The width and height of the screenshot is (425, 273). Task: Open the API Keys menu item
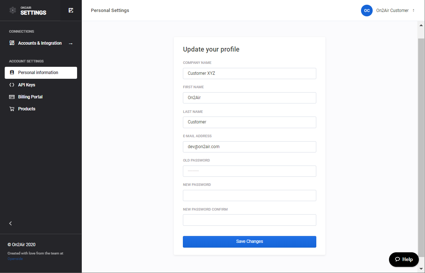pyautogui.click(x=27, y=85)
